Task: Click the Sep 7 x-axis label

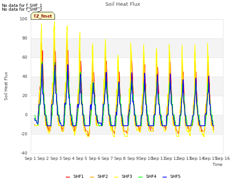Action: [107, 158]
